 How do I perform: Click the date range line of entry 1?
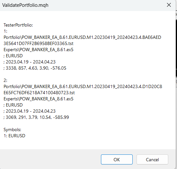click(x=29, y=62)
